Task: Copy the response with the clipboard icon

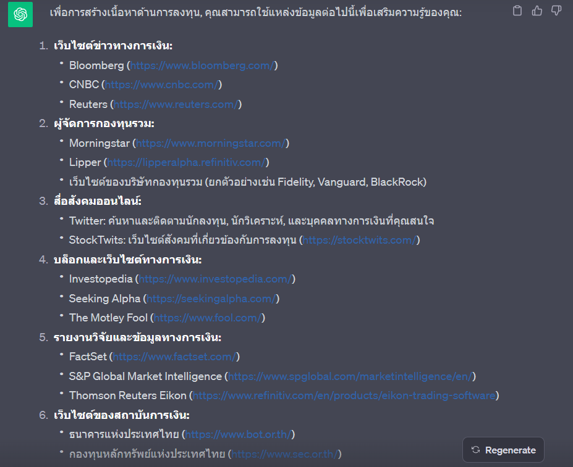Action: [517, 11]
